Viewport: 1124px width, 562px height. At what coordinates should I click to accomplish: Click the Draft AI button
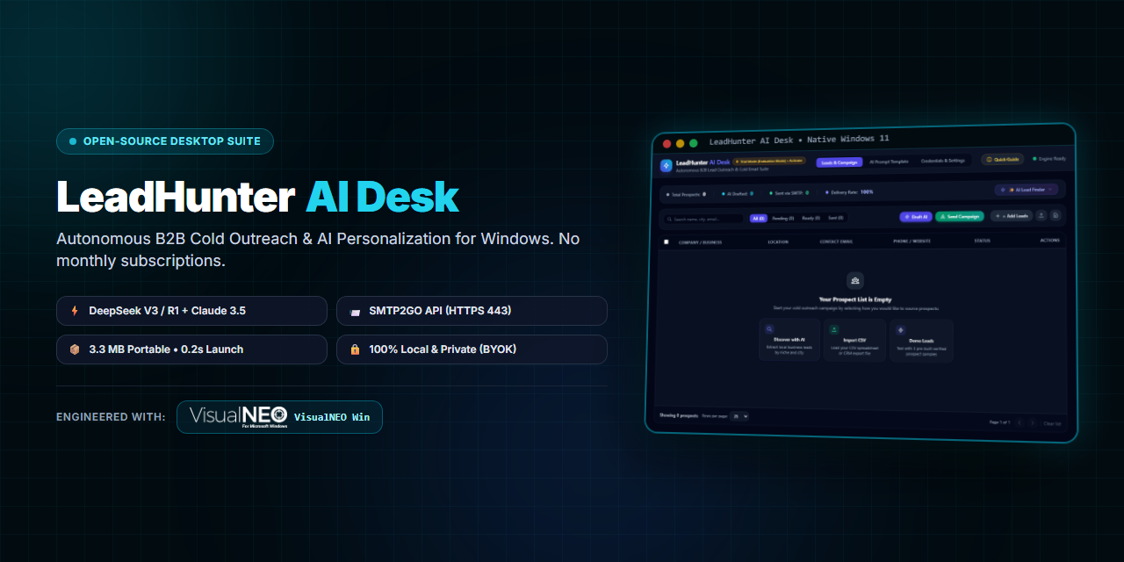tap(916, 217)
